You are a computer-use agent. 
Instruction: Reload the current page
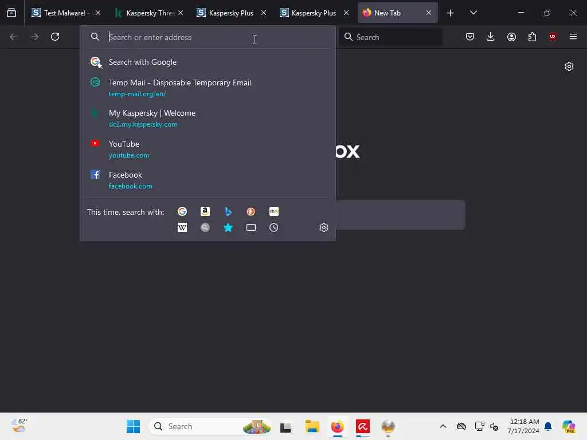55,37
